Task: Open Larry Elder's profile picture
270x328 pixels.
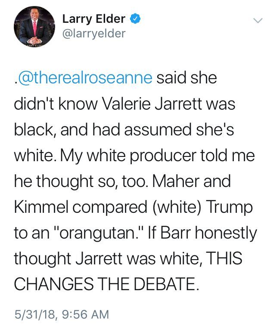Action: click(x=34, y=26)
